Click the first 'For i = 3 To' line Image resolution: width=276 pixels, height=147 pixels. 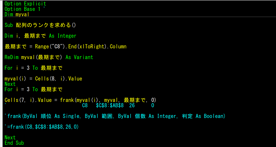tap(33, 68)
